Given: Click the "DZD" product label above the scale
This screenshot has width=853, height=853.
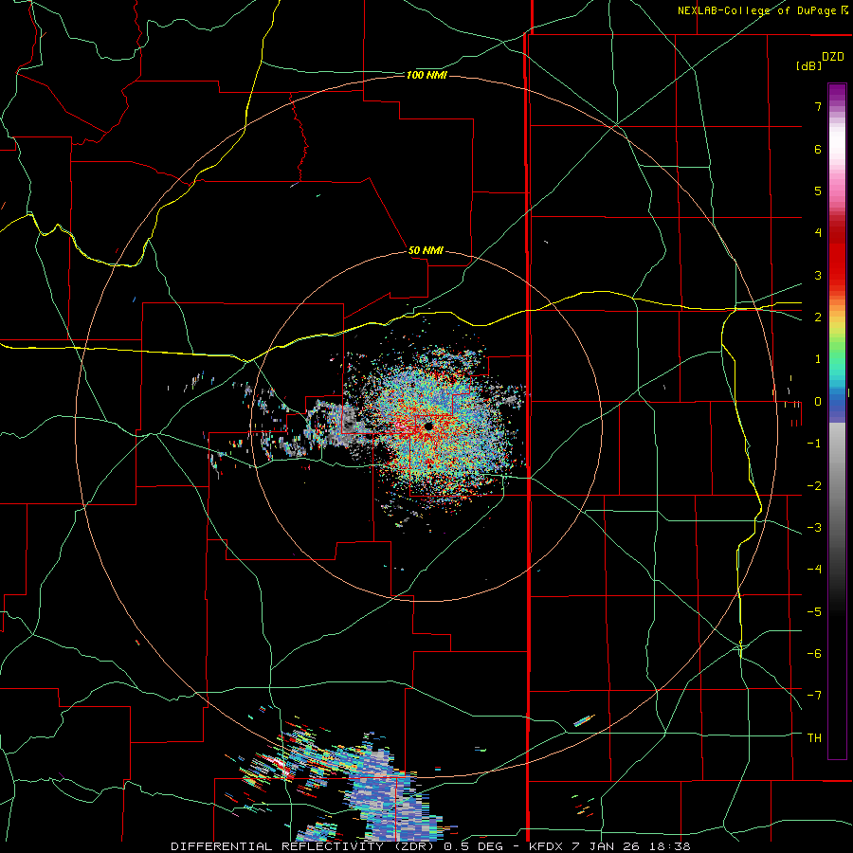Looking at the screenshot, I should coord(833,57).
